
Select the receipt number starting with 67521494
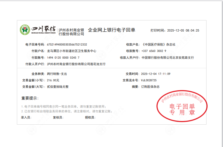[67, 44]
